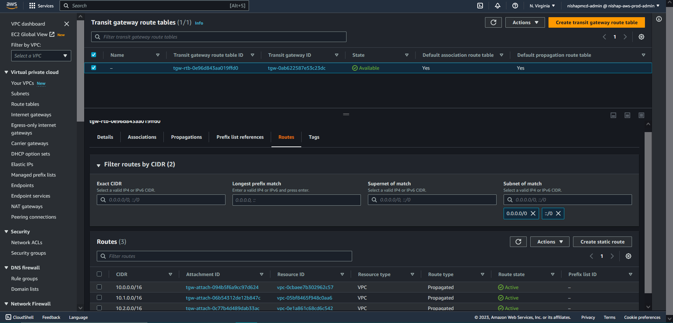Viewport: 673px width, 323px height.
Task: Open the notifications bell
Action: [497, 6]
